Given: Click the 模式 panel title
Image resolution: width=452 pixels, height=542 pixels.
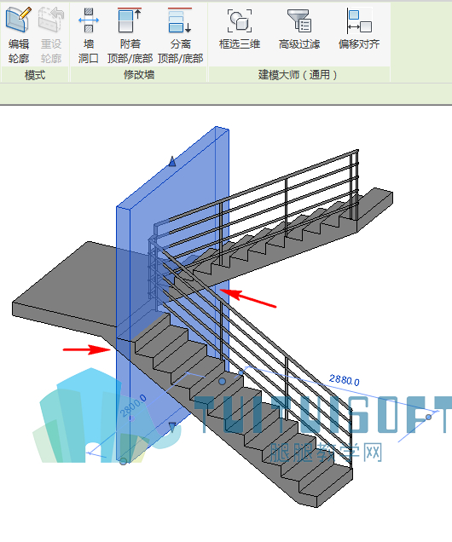Looking at the screenshot, I should 35,75.
